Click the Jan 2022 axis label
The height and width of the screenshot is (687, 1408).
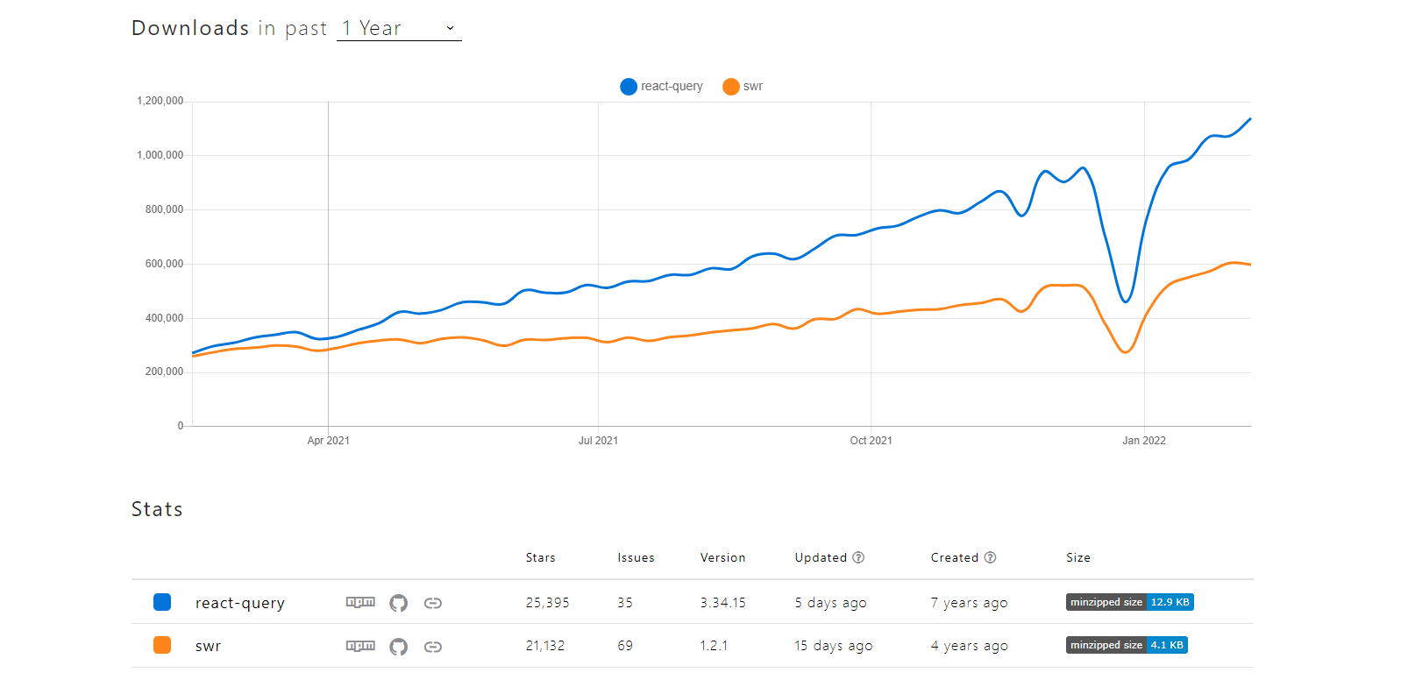pyautogui.click(x=1144, y=441)
